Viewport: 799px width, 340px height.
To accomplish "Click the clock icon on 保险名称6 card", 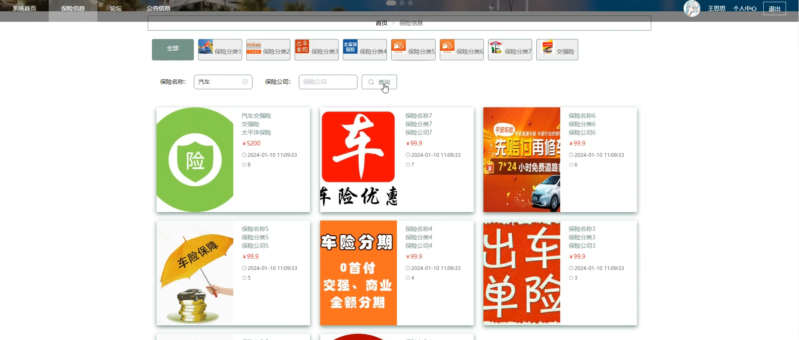I will pos(571,155).
